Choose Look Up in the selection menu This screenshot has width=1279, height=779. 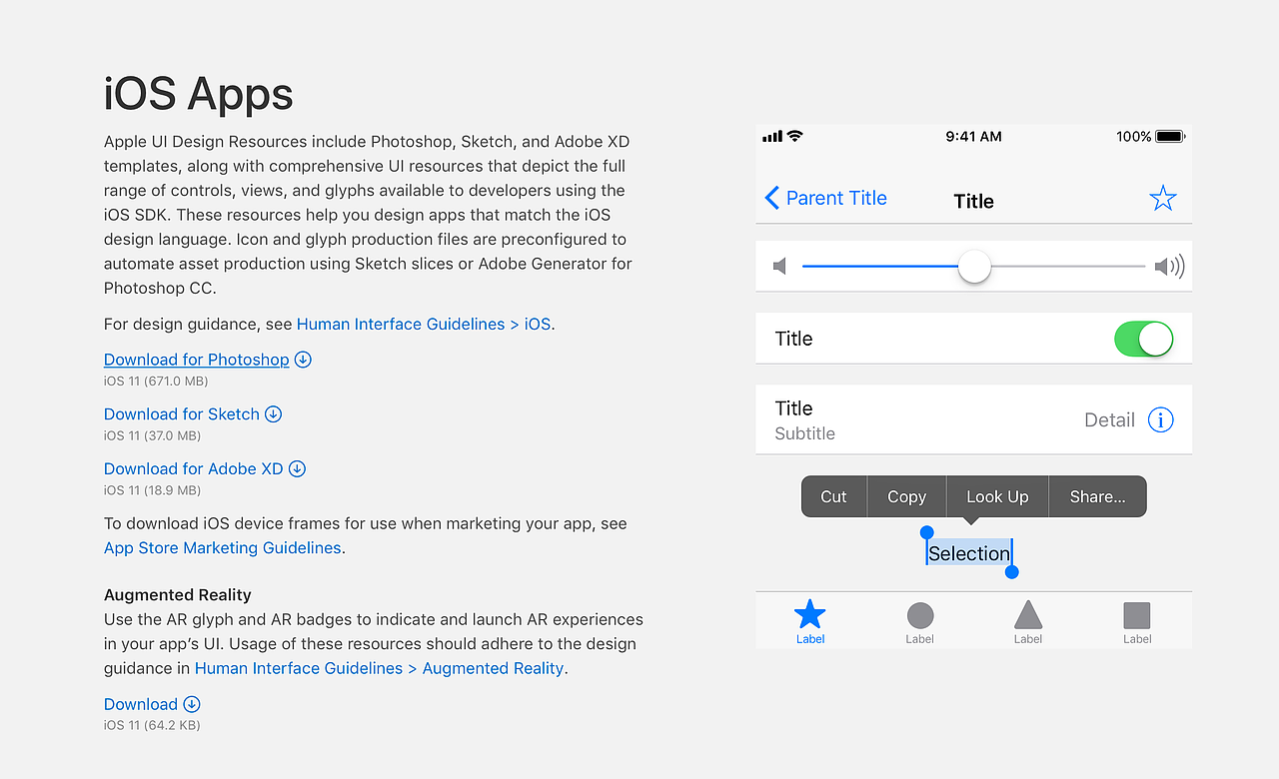click(997, 496)
